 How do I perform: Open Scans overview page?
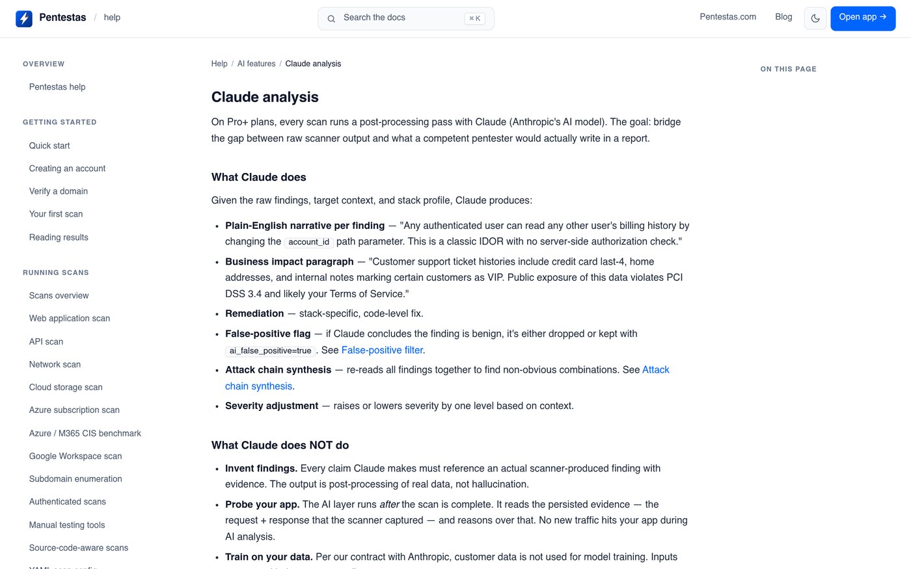pyautogui.click(x=59, y=295)
